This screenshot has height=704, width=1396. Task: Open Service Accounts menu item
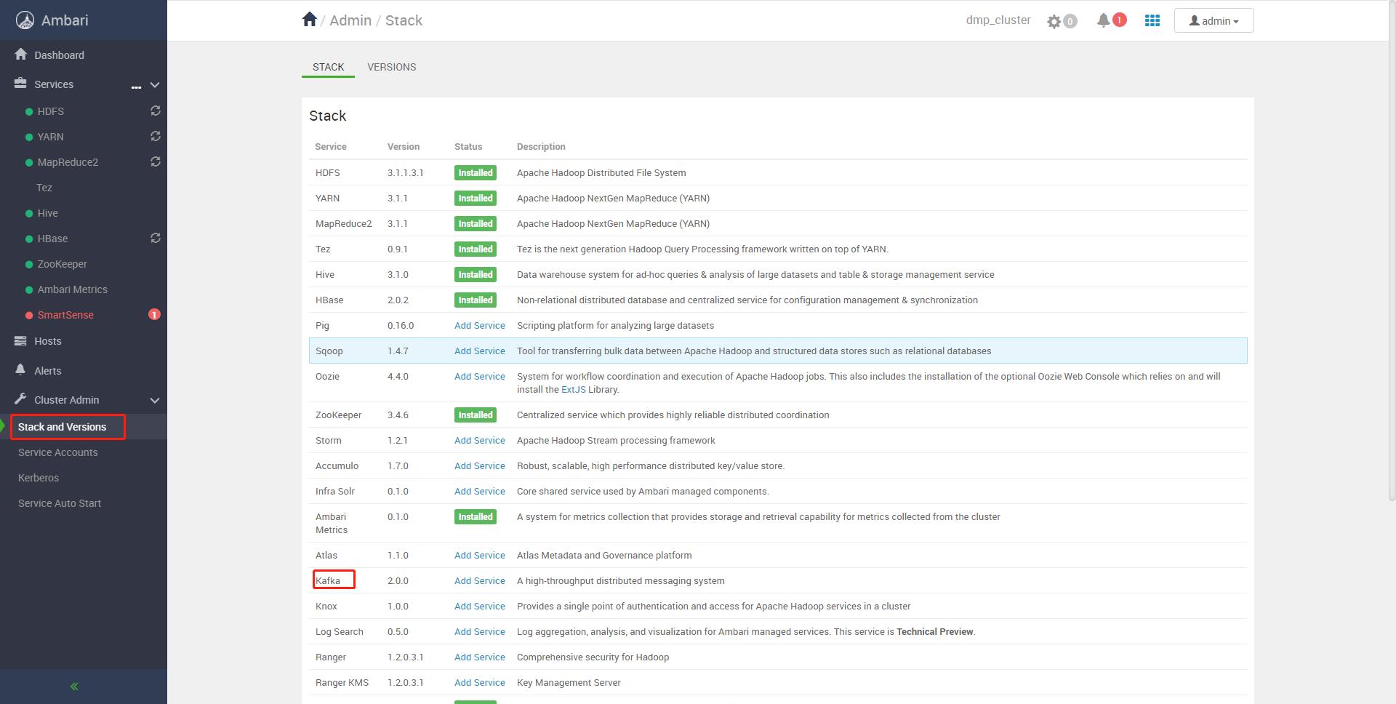[x=58, y=452]
